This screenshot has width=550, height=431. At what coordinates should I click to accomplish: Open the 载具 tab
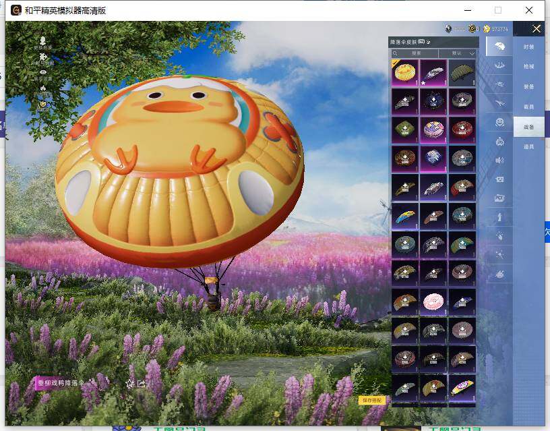pyautogui.click(x=528, y=107)
